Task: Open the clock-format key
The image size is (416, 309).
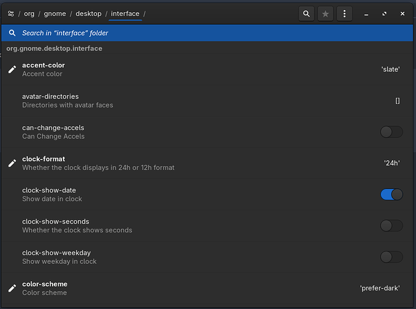Action: coord(207,163)
